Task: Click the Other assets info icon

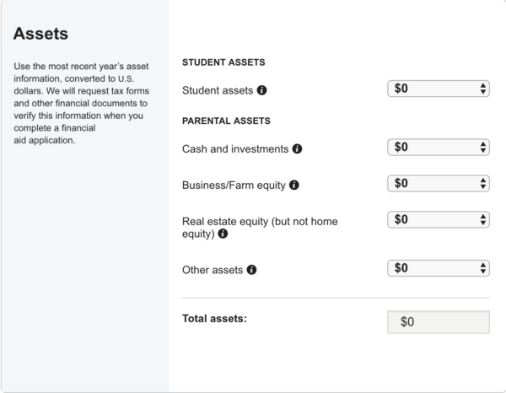Action: [x=251, y=271]
